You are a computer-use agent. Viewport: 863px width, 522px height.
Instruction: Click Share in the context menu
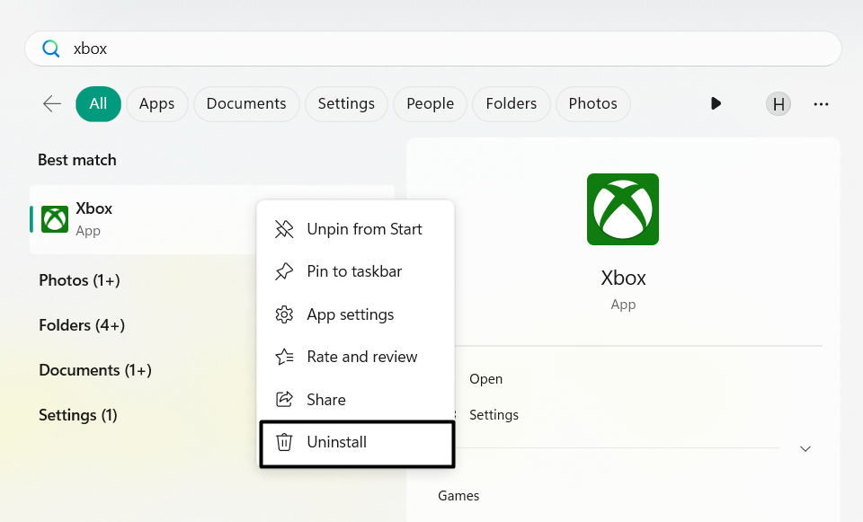point(325,400)
